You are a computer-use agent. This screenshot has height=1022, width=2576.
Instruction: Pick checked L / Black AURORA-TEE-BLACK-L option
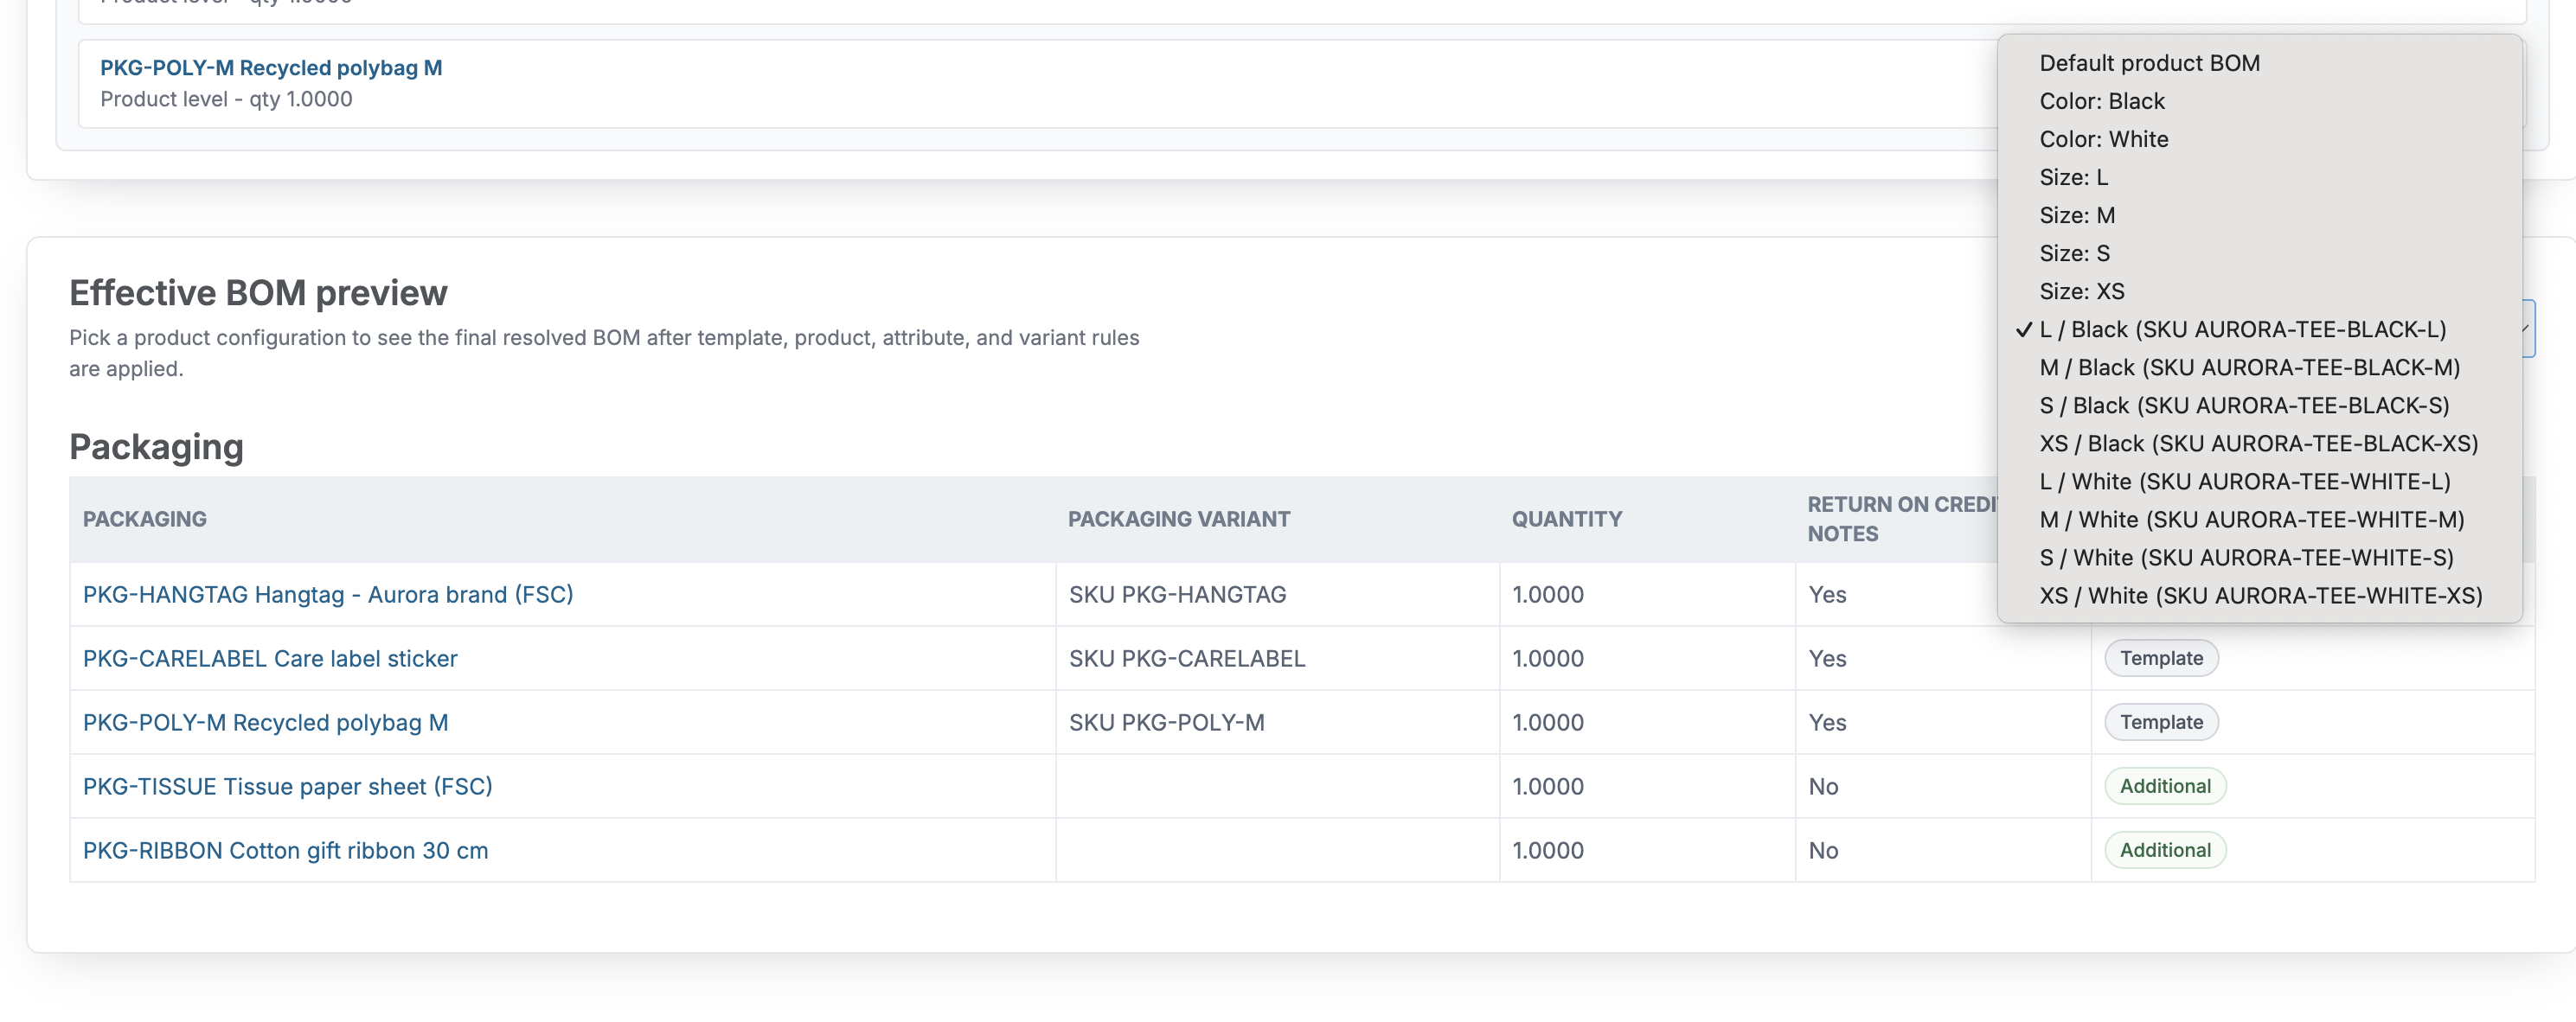(2259, 329)
